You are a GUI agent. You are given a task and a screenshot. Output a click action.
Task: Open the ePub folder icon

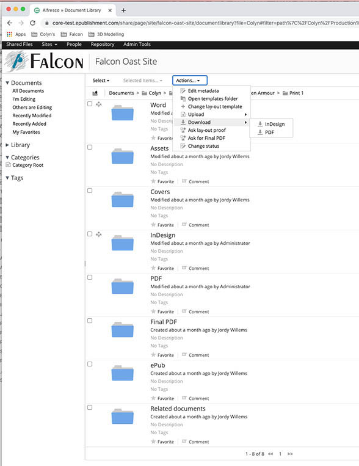tap(123, 373)
